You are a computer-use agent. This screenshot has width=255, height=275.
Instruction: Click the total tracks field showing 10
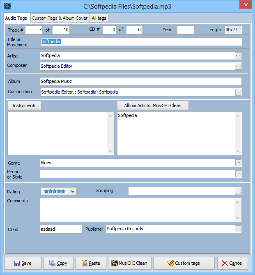pos(61,30)
